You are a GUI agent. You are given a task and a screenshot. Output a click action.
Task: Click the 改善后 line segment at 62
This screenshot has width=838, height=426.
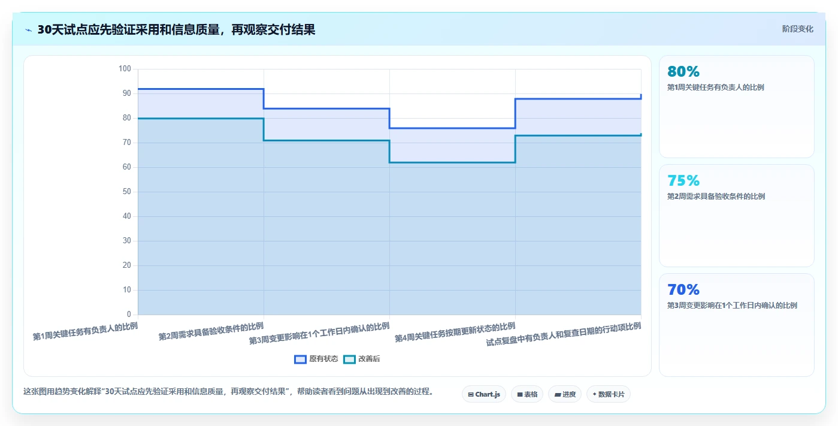pyautogui.click(x=452, y=162)
